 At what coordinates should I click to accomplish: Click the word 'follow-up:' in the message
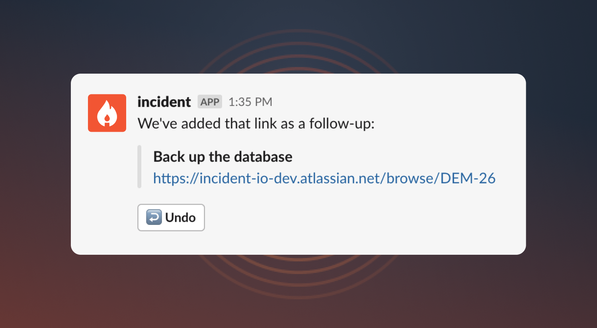tap(342, 124)
